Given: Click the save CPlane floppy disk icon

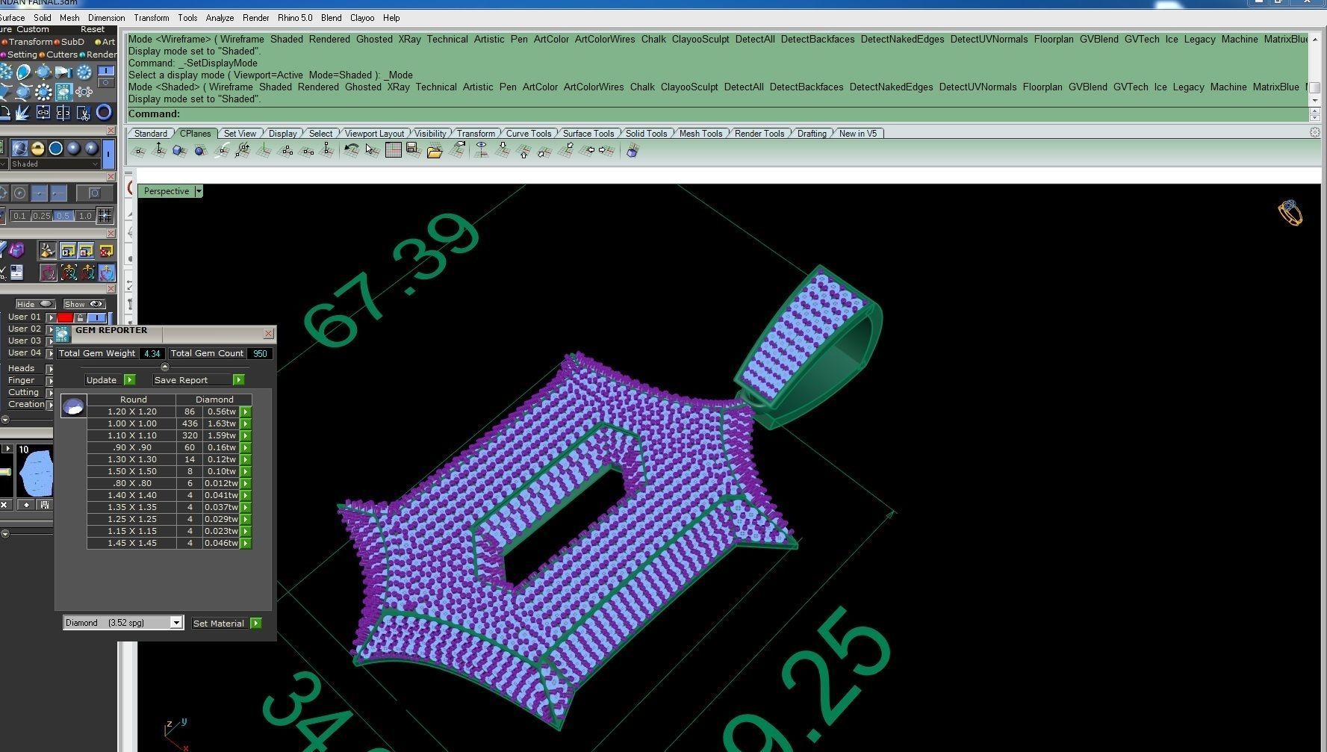Looking at the screenshot, I should tap(414, 151).
